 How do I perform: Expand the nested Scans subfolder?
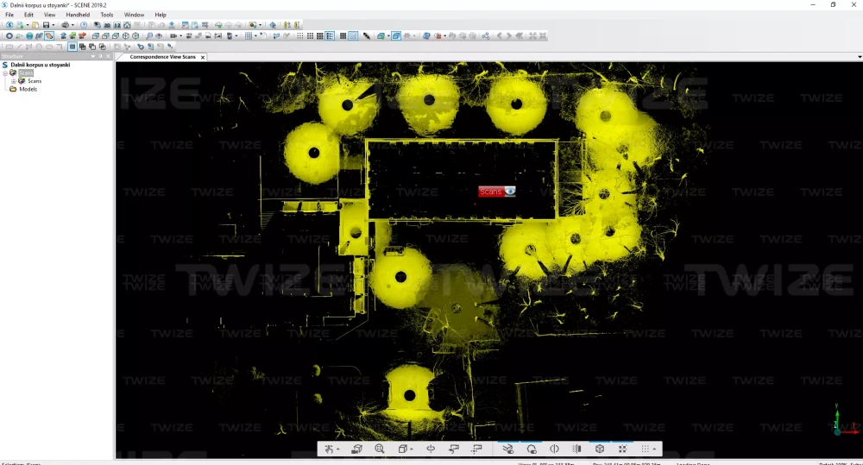(x=13, y=81)
